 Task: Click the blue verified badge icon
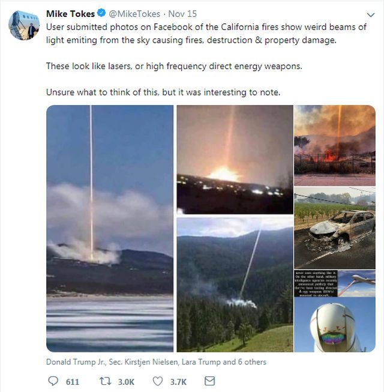click(x=101, y=13)
